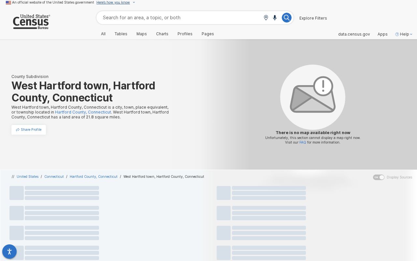Click Hartford County, Connecticut breadcrumb

point(93,177)
